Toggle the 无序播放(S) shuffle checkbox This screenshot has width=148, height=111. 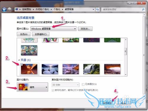(83, 84)
